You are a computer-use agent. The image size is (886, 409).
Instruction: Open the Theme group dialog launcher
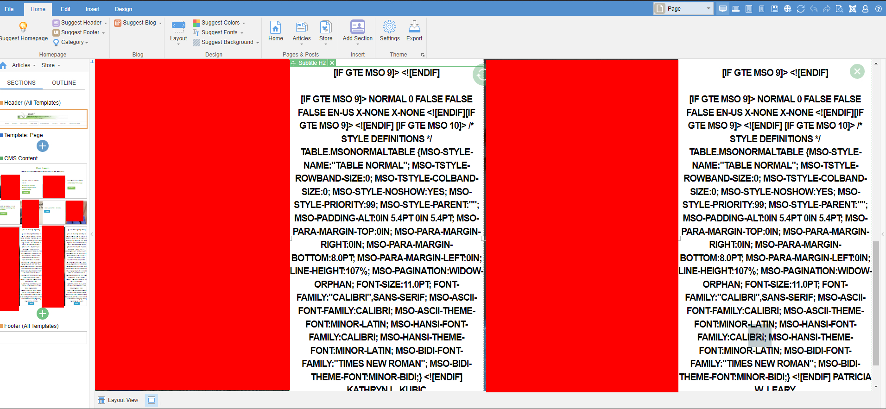423,55
